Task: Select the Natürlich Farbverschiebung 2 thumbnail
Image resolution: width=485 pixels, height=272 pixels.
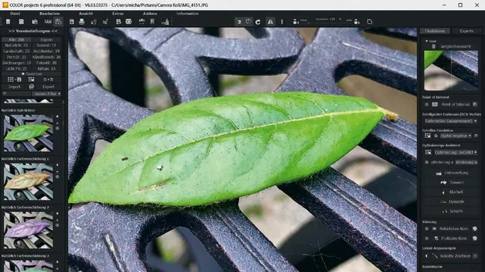Action: (x=28, y=230)
